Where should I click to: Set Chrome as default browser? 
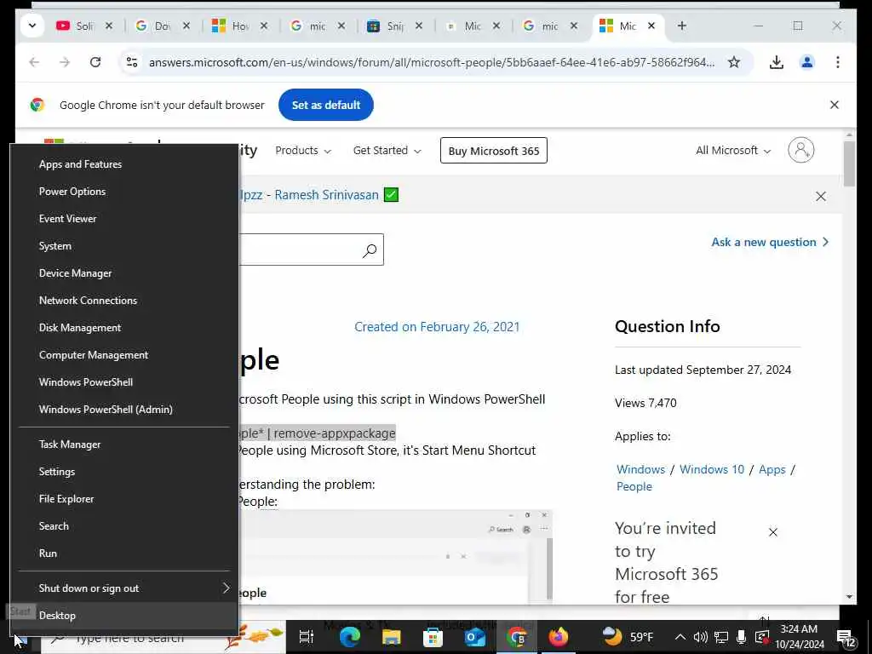(326, 105)
